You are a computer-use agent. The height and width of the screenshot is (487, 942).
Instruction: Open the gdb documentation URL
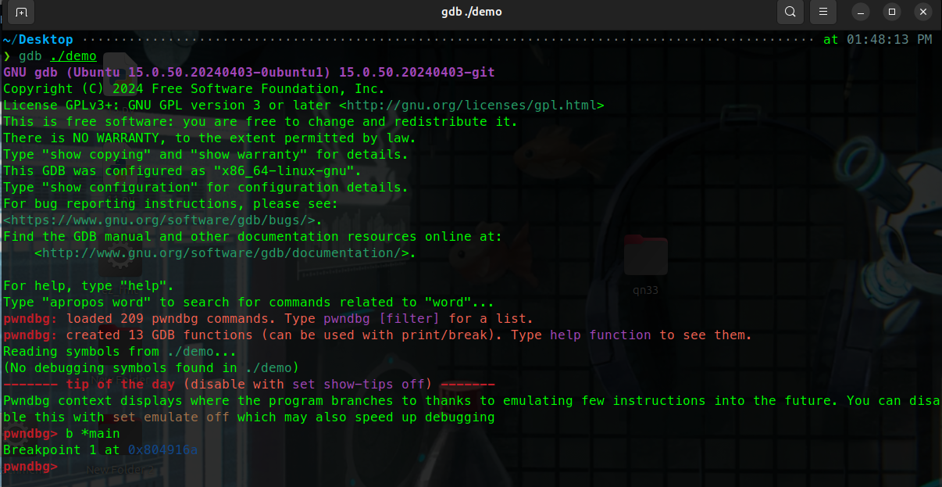pos(222,252)
